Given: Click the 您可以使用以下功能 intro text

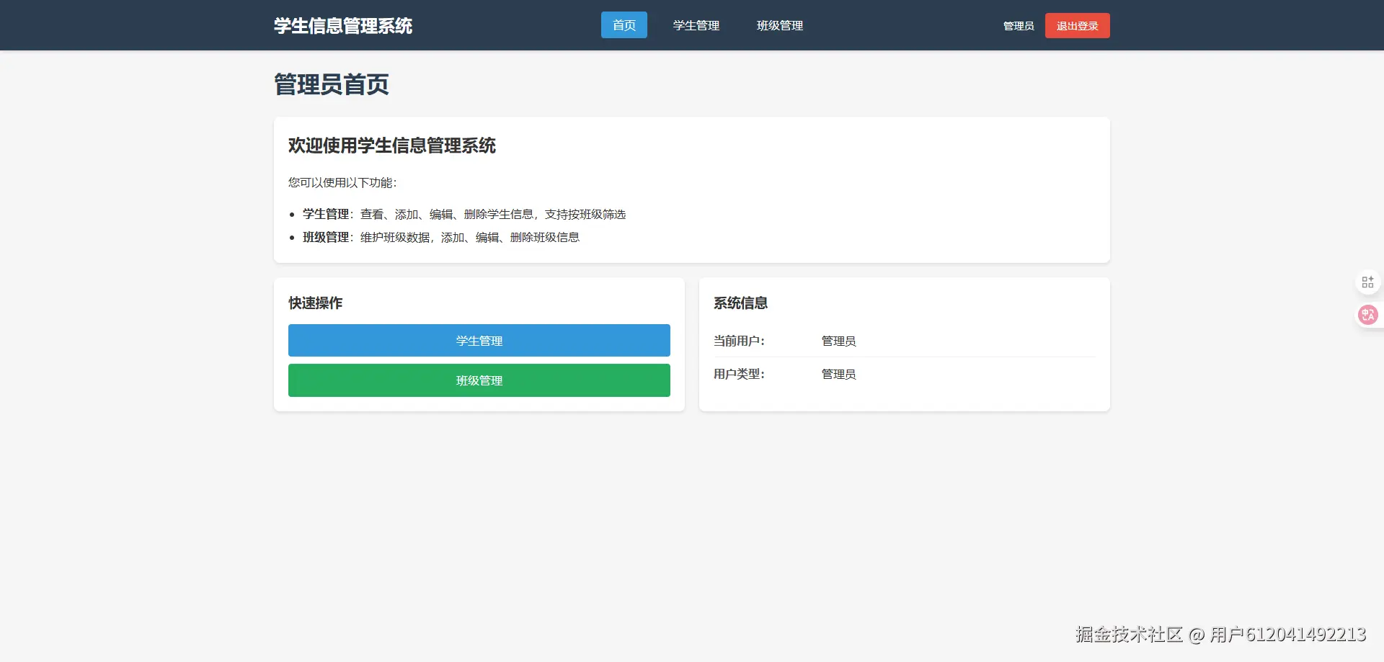Looking at the screenshot, I should pos(342,183).
